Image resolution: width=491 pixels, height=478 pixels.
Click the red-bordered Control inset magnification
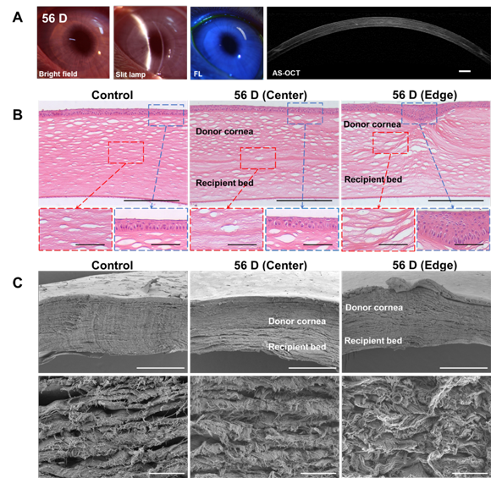point(76,229)
